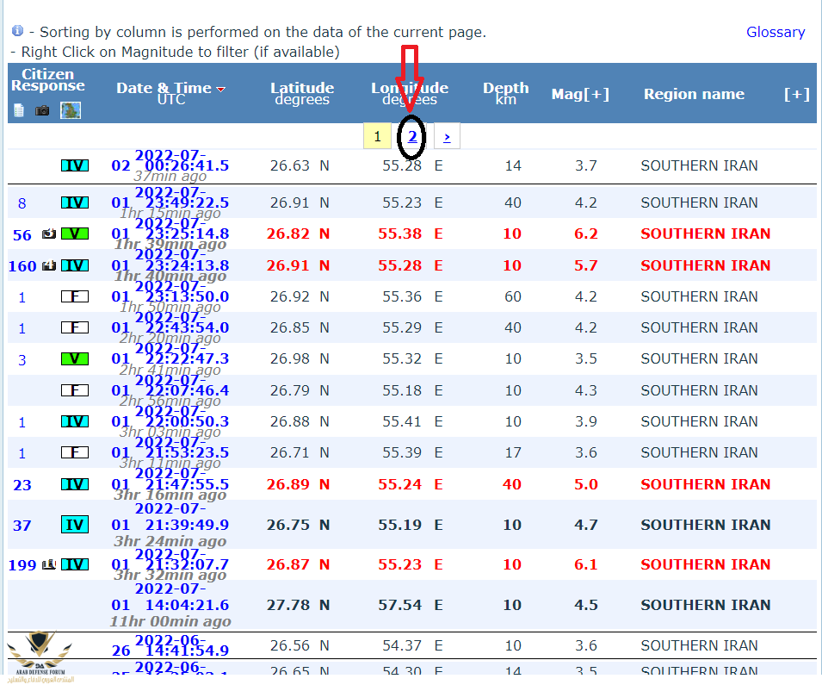Switch to page 2 of the results
The image size is (822, 685).
click(412, 136)
